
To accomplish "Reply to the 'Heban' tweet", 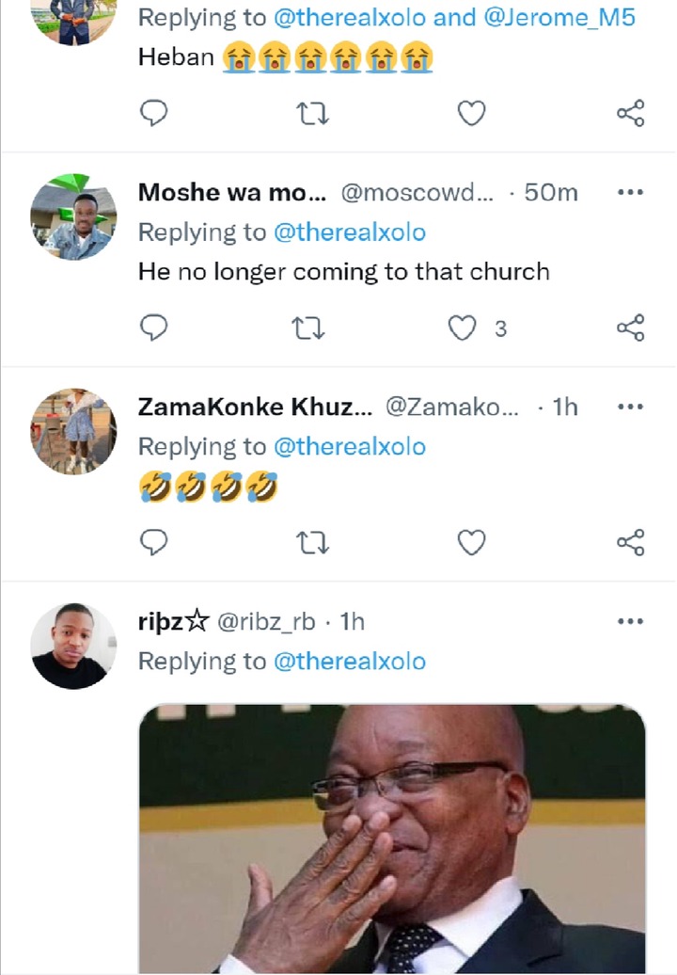I will [153, 114].
